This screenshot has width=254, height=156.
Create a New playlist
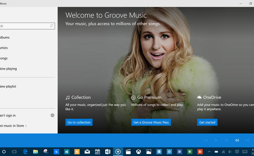tap(8, 86)
